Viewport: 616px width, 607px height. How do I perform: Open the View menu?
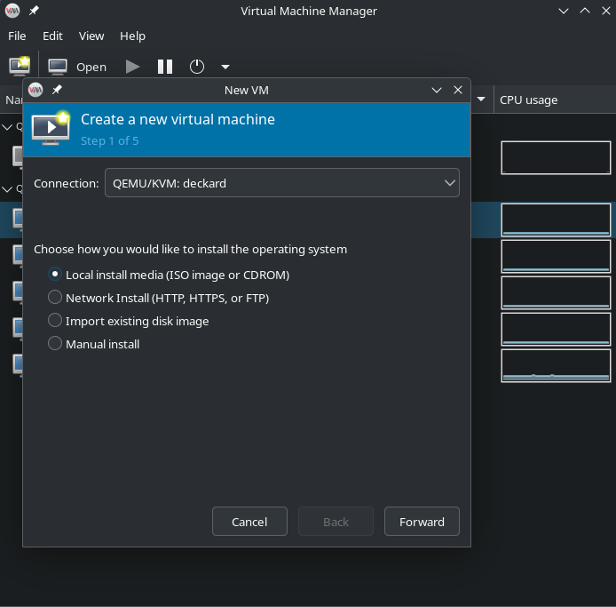click(x=91, y=36)
